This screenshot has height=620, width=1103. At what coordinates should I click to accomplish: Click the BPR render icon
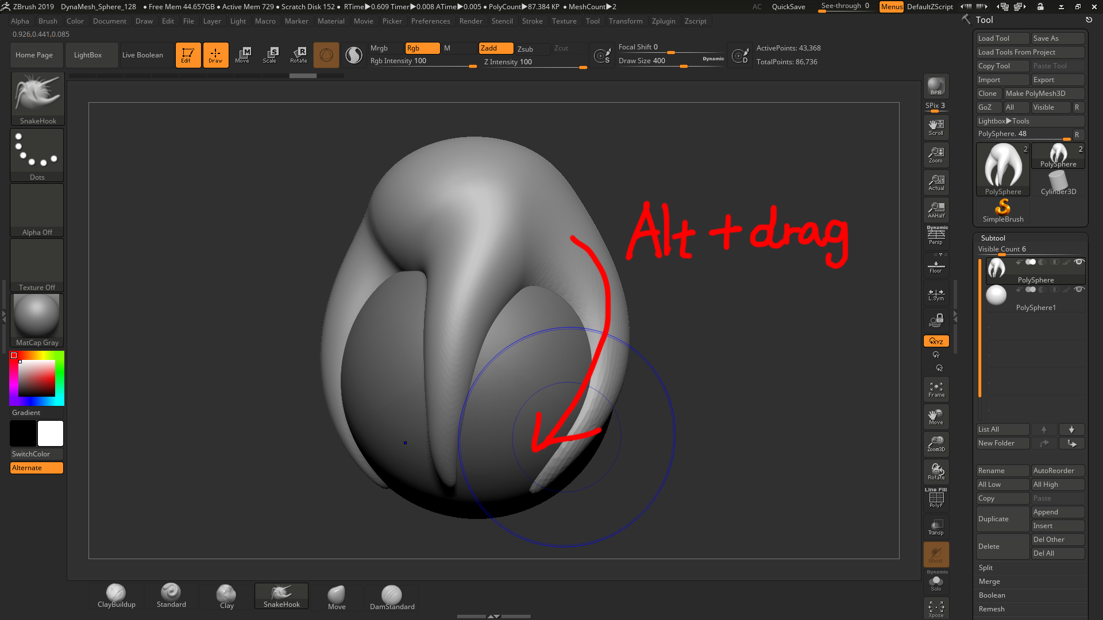pos(936,86)
